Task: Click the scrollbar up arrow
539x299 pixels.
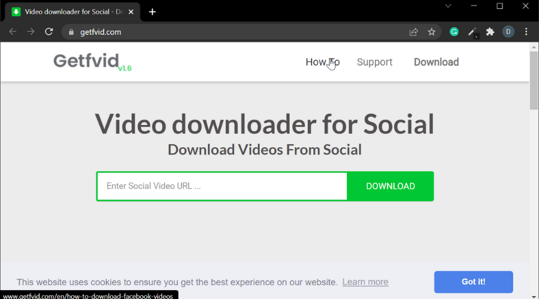Action: [x=534, y=47]
